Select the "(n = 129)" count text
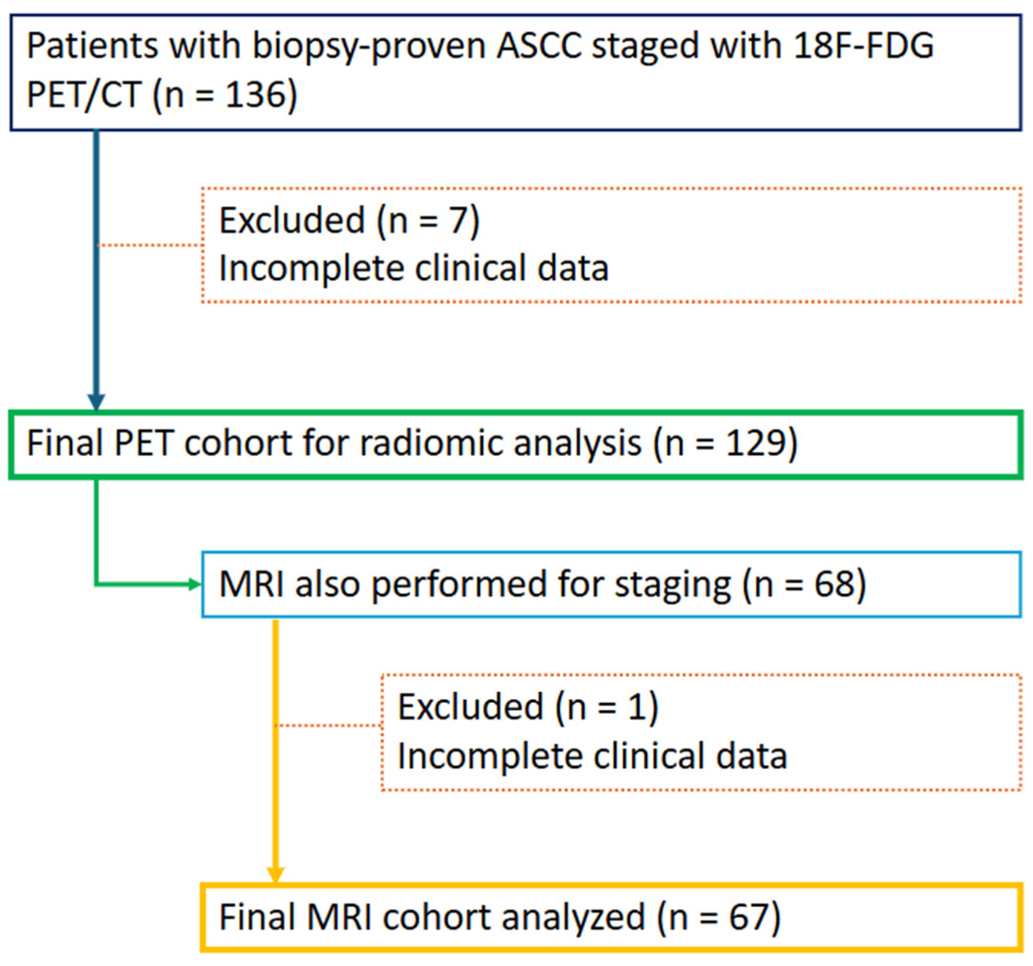The height and width of the screenshot is (966, 1033). (725, 443)
